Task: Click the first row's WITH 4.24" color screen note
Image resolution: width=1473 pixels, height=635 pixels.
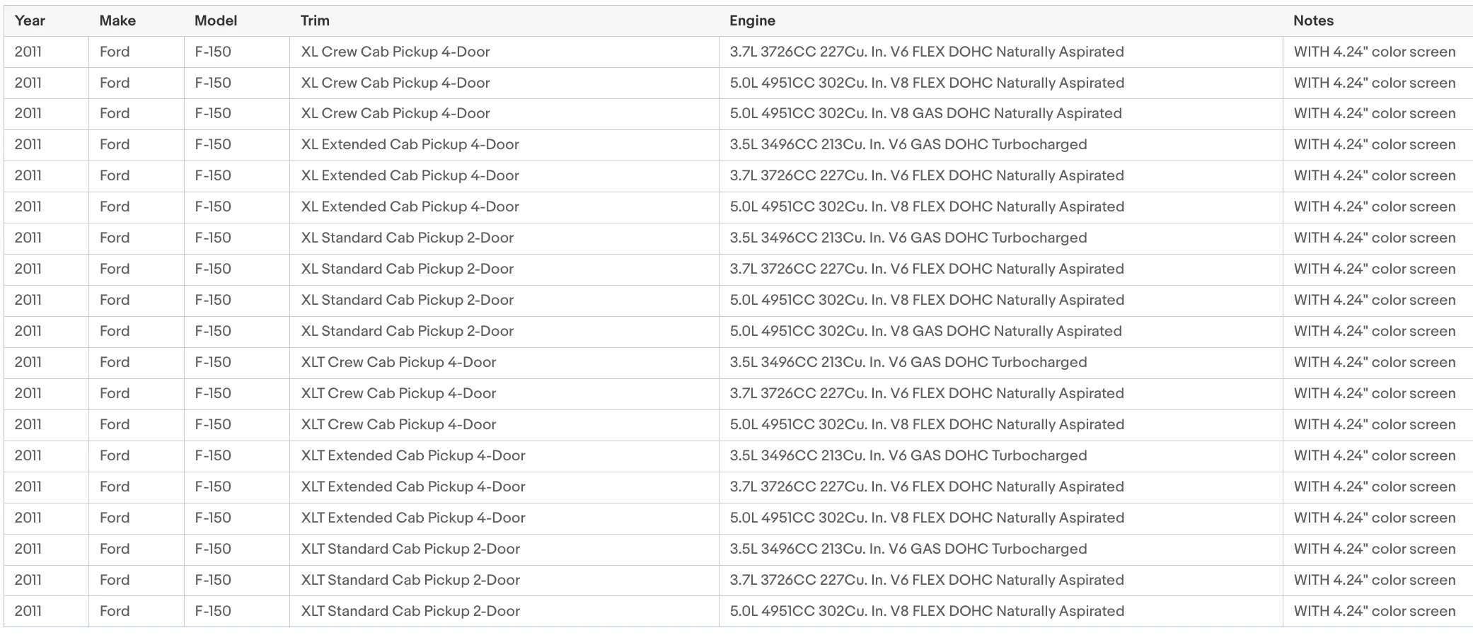Action: [1375, 52]
